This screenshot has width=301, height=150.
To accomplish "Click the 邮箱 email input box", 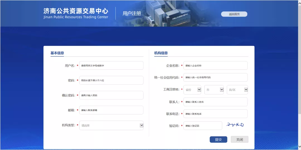I will [x=111, y=110].
